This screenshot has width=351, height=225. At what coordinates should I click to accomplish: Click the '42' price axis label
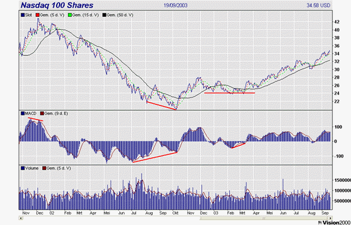coord(337,22)
